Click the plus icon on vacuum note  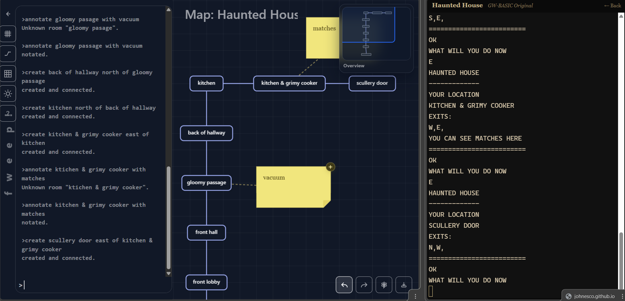point(330,167)
